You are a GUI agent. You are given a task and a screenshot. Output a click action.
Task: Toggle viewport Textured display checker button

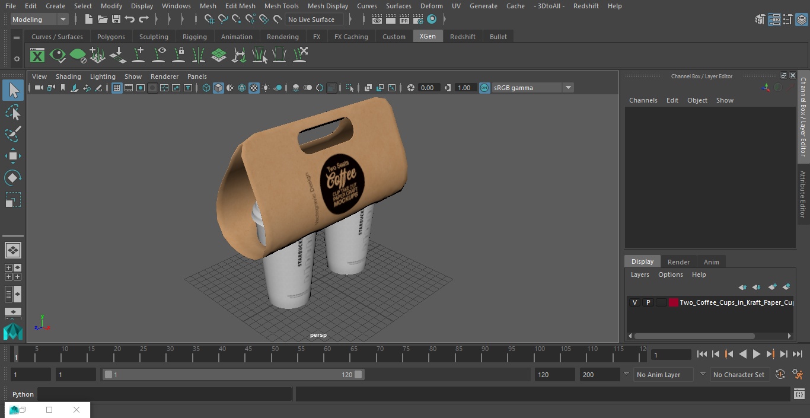click(x=254, y=88)
